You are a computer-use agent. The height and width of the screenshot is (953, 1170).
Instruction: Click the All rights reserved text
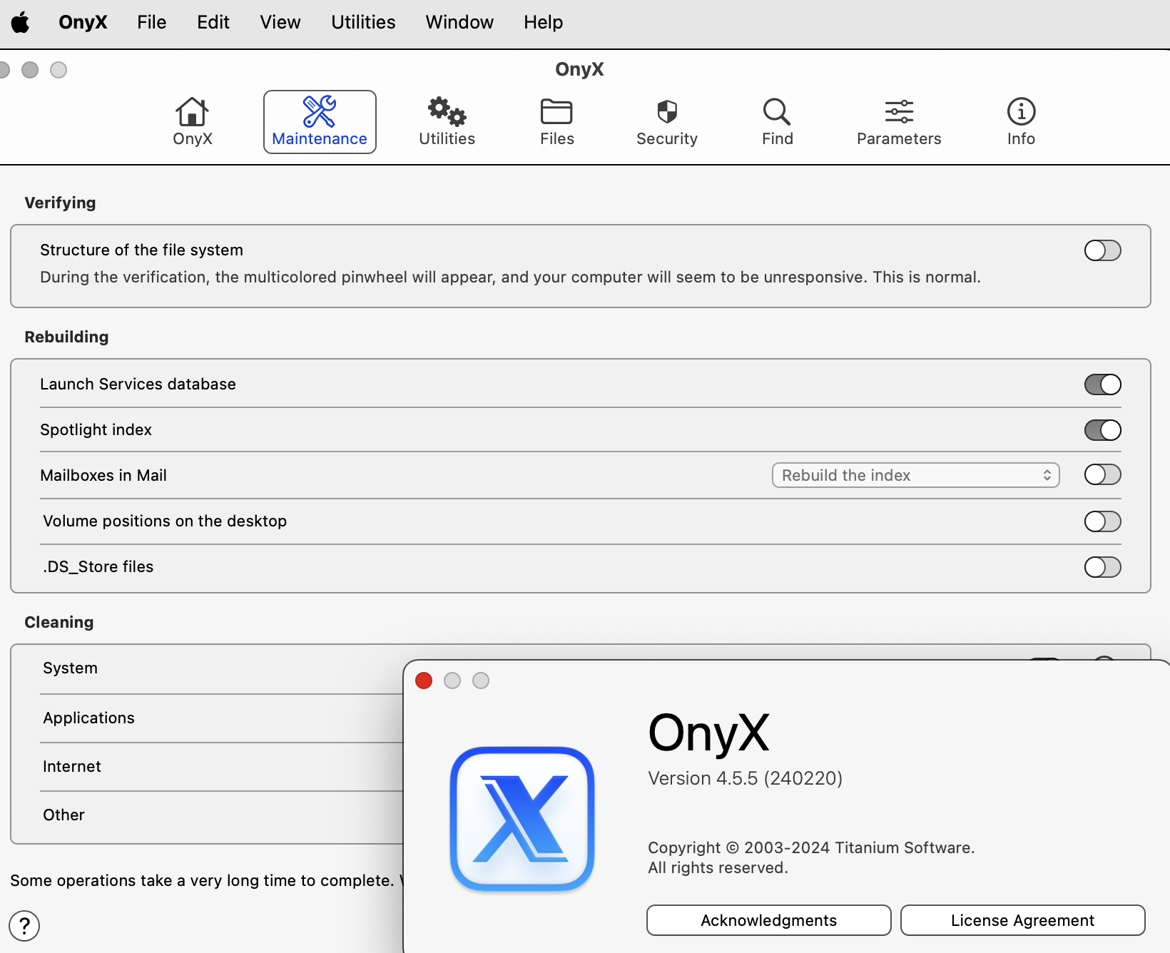click(718, 868)
